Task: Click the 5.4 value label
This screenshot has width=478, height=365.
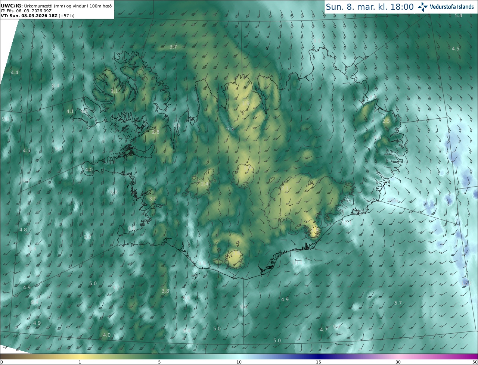Action: coord(459,15)
